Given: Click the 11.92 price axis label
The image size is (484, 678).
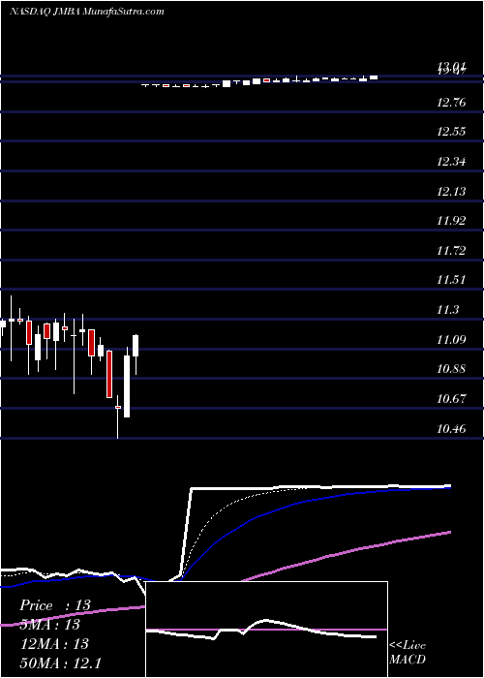Looking at the screenshot, I should coord(452,221).
